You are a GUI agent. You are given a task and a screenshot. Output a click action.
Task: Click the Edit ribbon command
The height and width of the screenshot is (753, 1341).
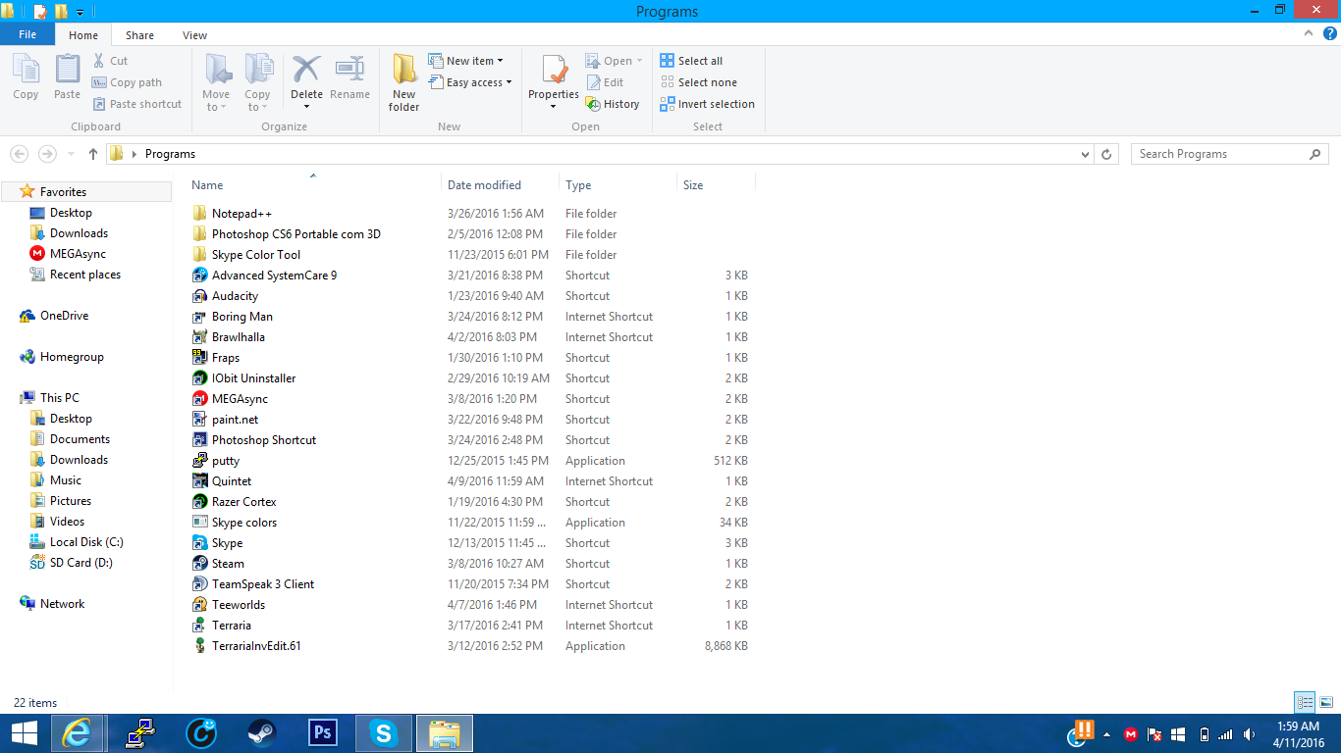[x=605, y=82]
